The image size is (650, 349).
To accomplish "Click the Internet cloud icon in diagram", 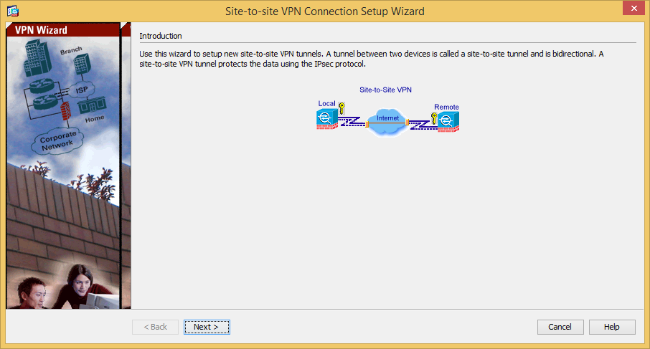I will point(387,122).
